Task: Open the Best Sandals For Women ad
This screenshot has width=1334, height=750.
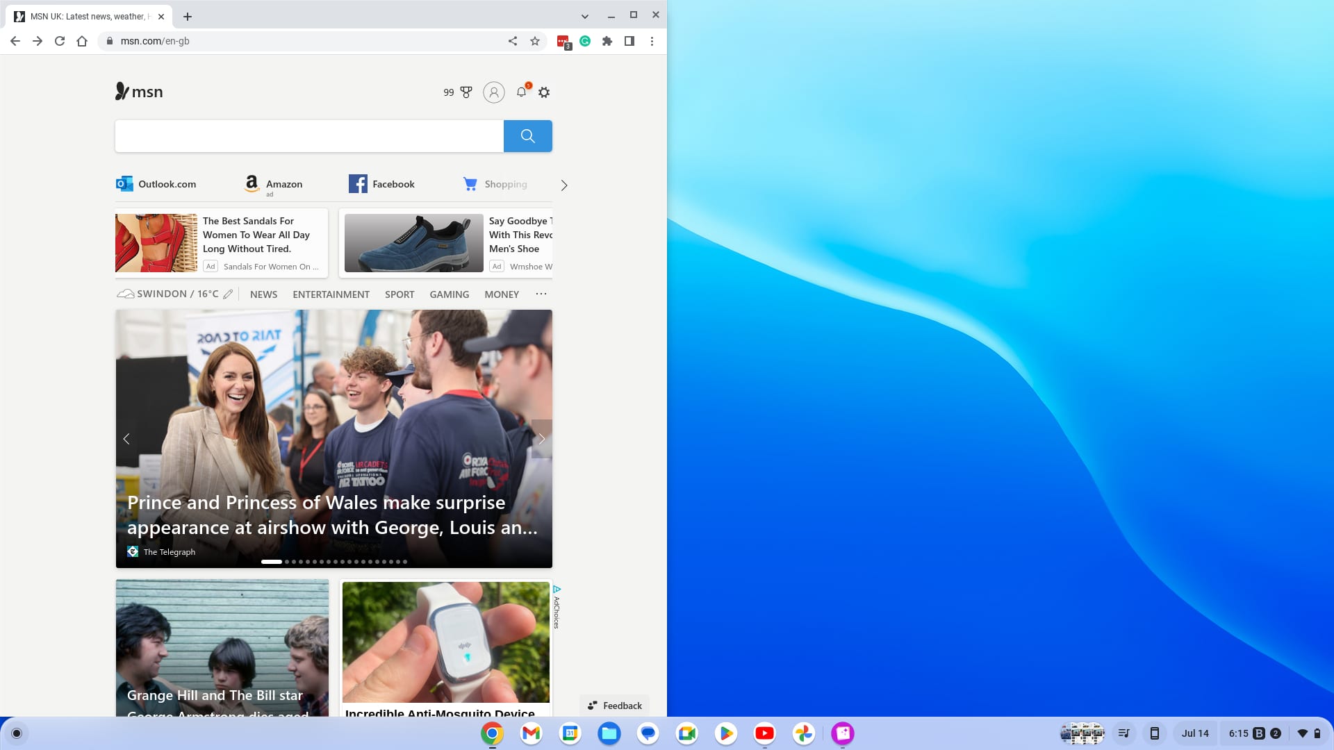Action: [222, 243]
